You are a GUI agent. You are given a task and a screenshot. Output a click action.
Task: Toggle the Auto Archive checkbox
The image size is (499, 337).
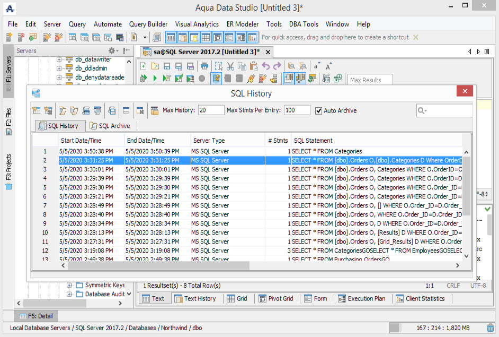point(318,110)
